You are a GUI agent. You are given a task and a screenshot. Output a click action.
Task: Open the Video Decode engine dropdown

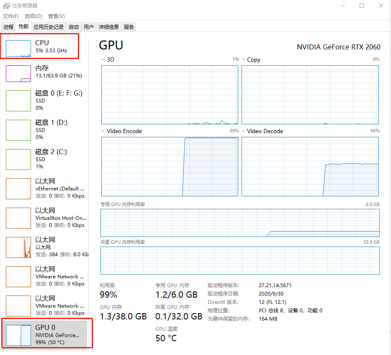(x=243, y=131)
